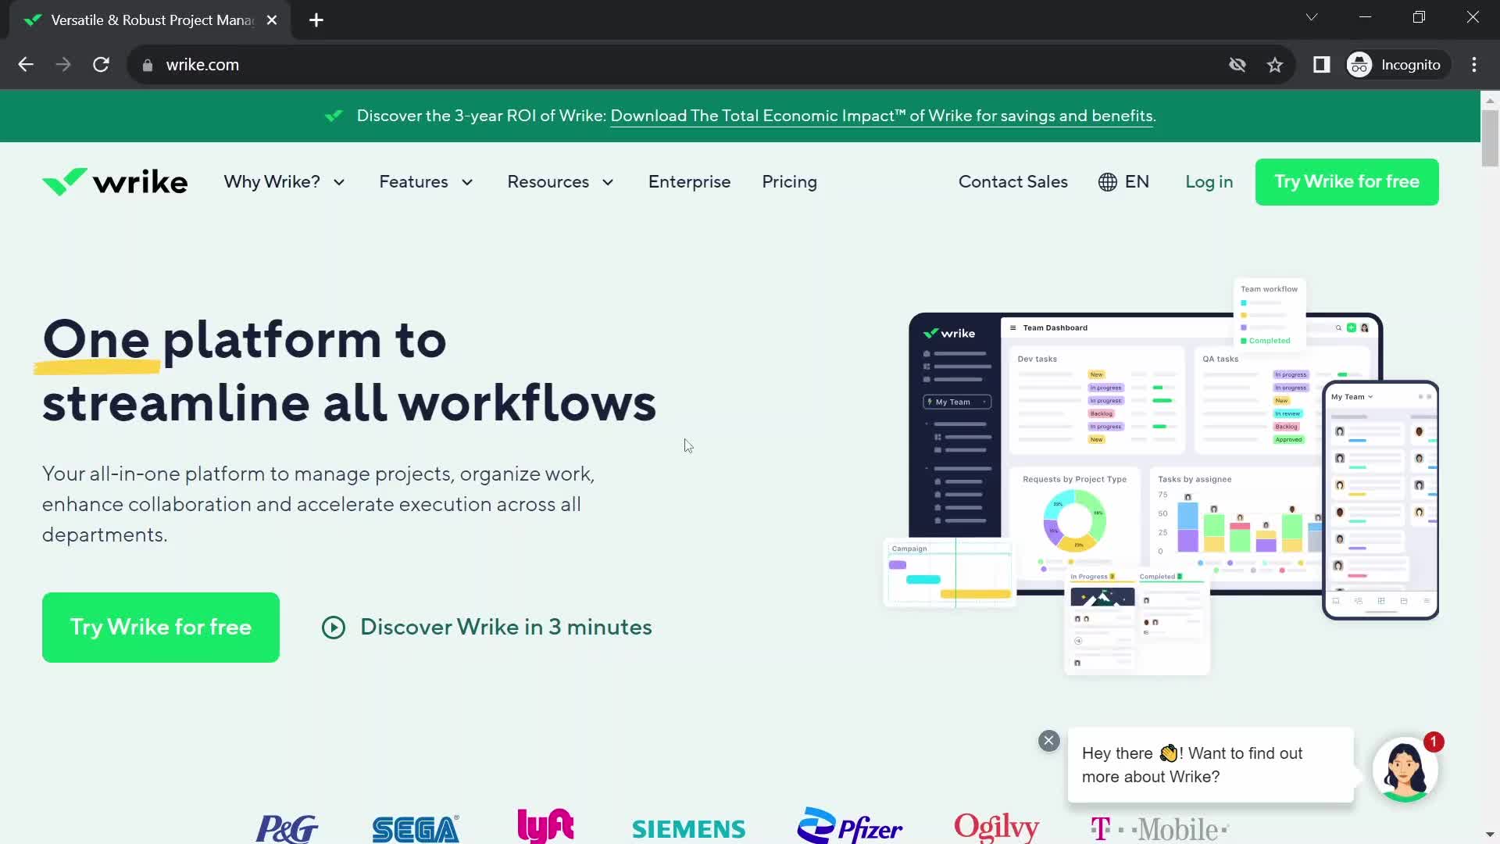Open the chat assistant avatar
The image size is (1500, 844).
1405,770
